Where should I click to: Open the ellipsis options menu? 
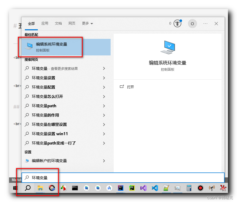click(205, 24)
